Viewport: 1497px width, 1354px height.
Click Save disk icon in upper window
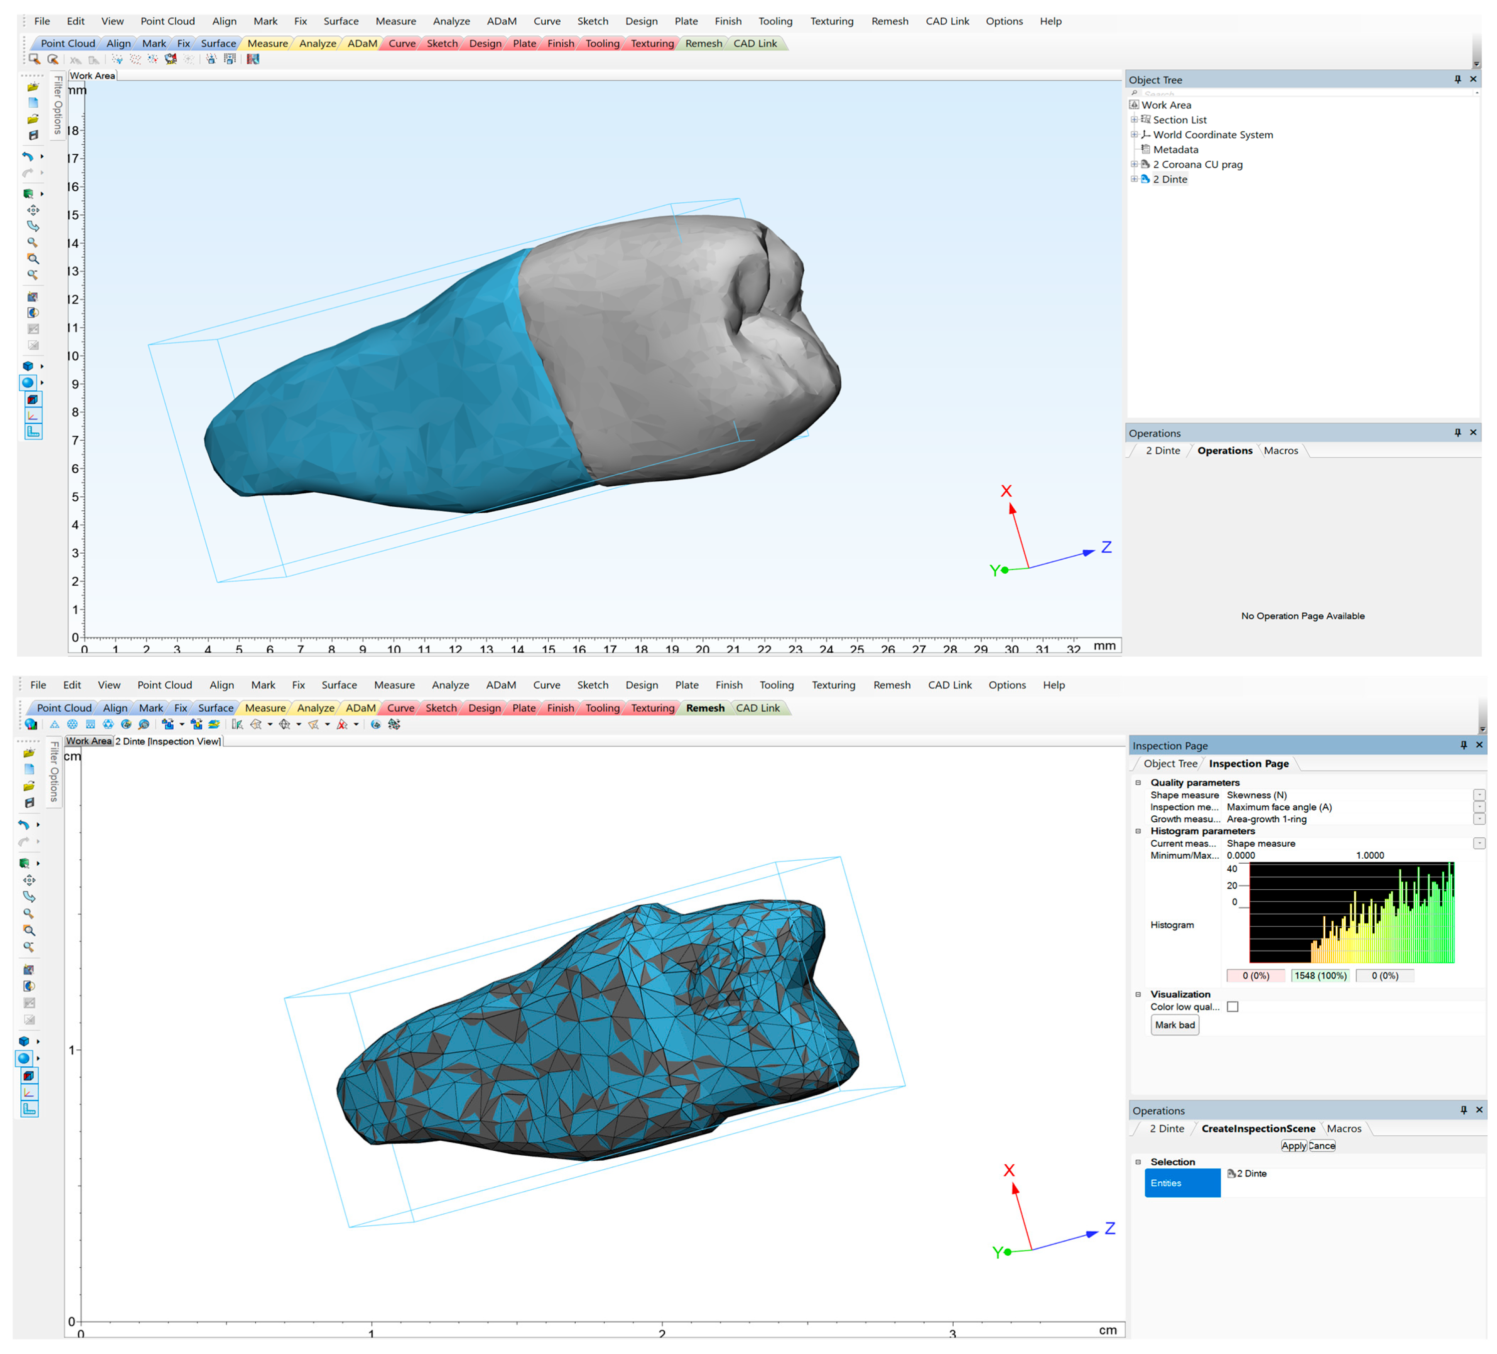[x=32, y=135]
